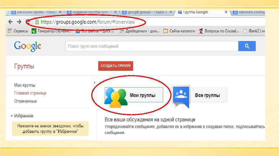This screenshot has height=156, width=279.
Task: Click the blue magnifier search button
Action: click(247, 46)
